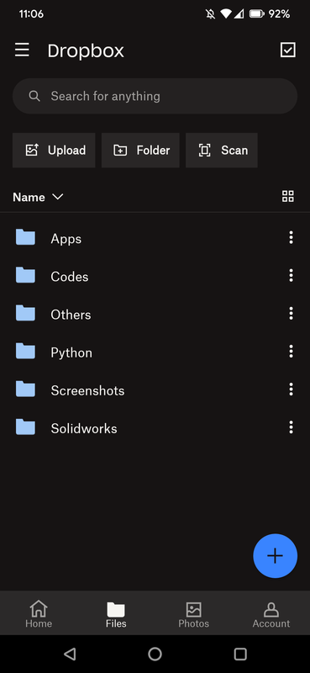The image size is (310, 673).
Task: Tap the Android home circle button
Action: 155,654
